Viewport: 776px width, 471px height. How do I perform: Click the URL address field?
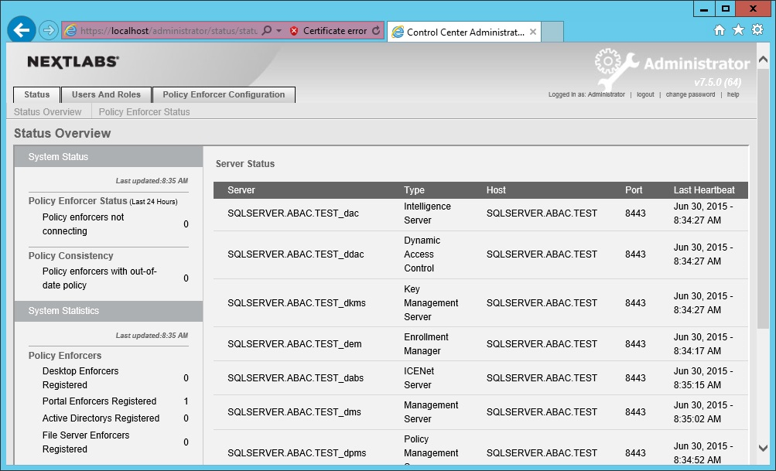(168, 31)
